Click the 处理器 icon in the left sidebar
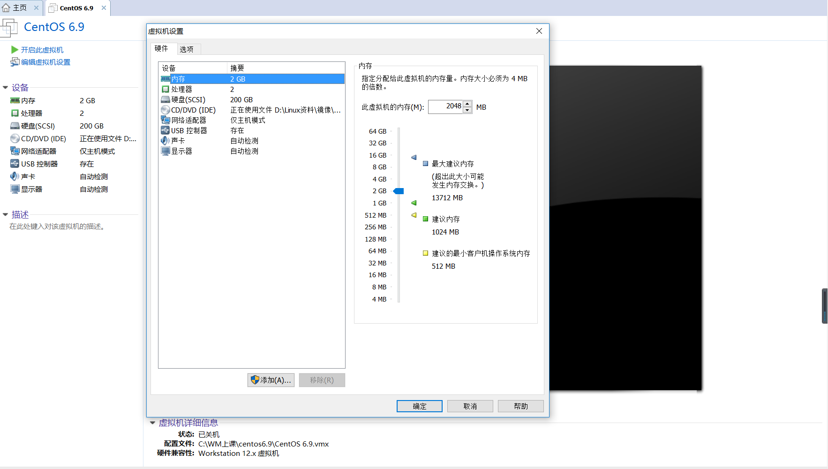This screenshot has height=469, width=828. (15, 113)
